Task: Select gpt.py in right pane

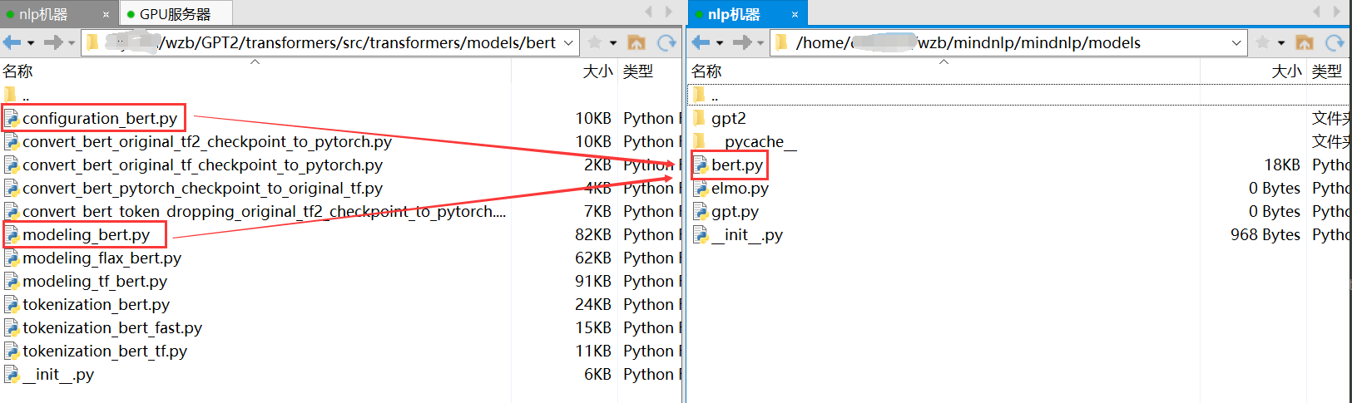Action: [x=735, y=212]
